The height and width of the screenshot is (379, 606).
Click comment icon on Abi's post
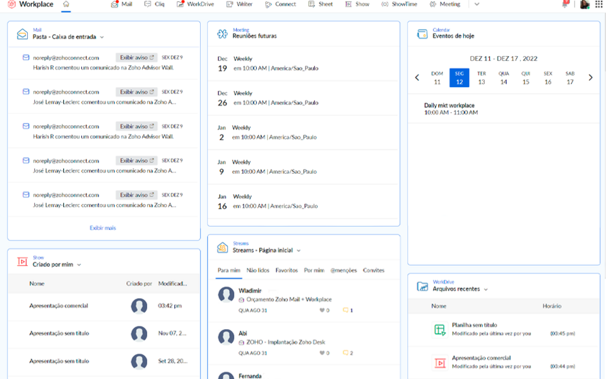pyautogui.click(x=345, y=352)
